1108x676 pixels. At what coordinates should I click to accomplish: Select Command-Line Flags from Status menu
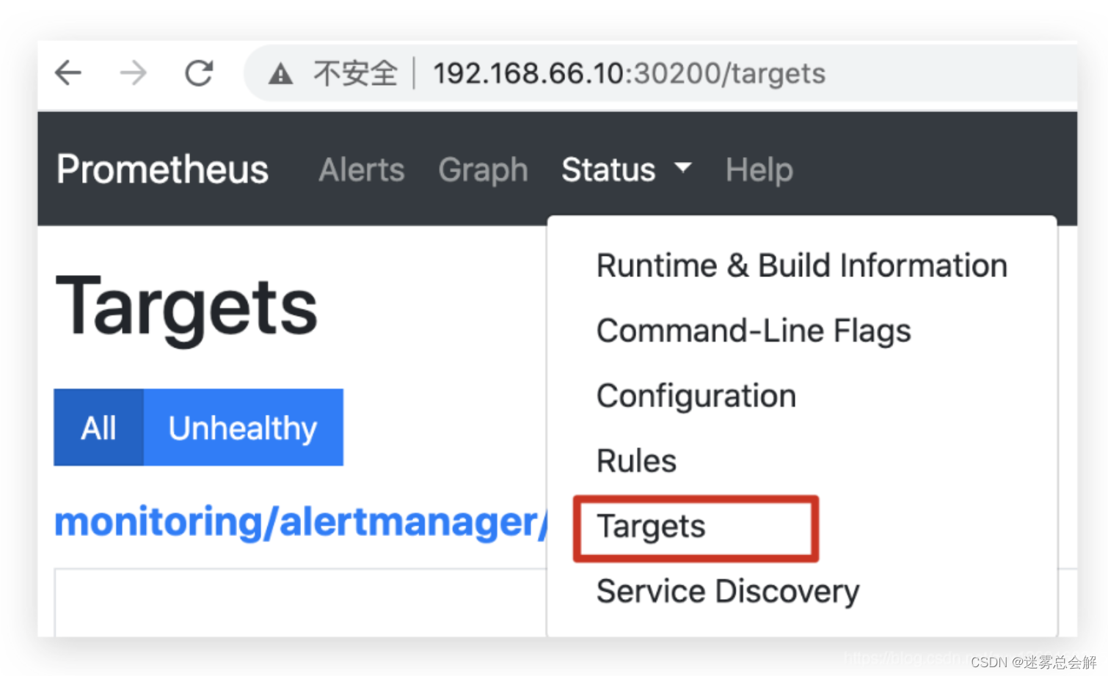(754, 331)
